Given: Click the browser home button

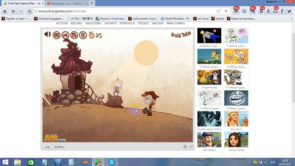Looking at the screenshot, I should (5, 11).
